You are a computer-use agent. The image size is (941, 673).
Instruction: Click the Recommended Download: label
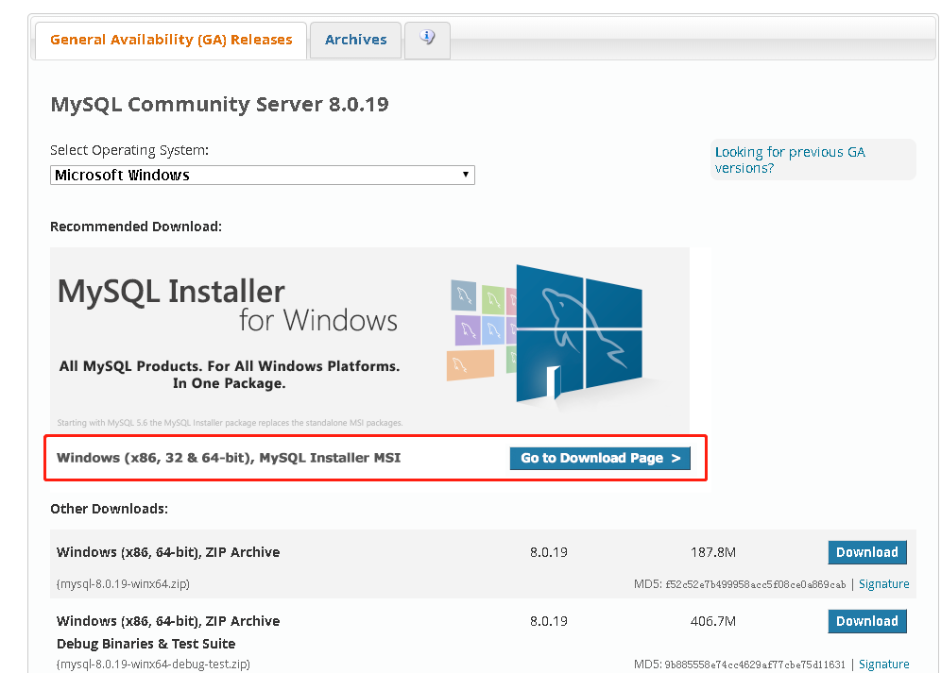[136, 227]
